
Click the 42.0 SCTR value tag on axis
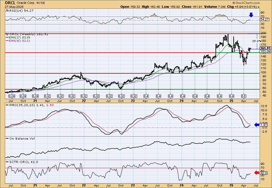pyautogui.click(x=263, y=173)
